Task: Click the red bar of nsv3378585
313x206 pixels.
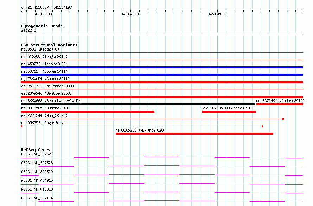Action: (x=88, y=112)
